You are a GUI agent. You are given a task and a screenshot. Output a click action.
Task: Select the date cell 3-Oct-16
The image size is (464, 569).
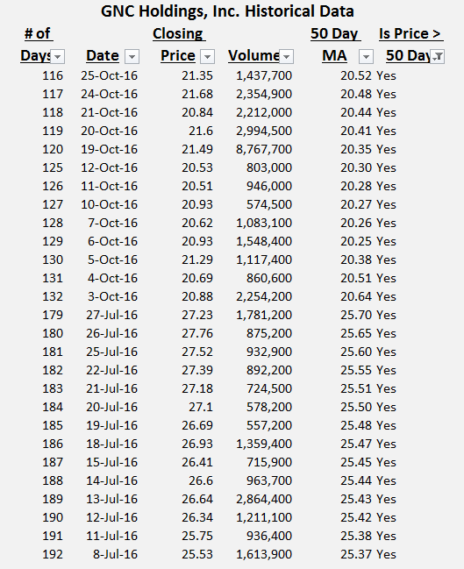click(112, 296)
